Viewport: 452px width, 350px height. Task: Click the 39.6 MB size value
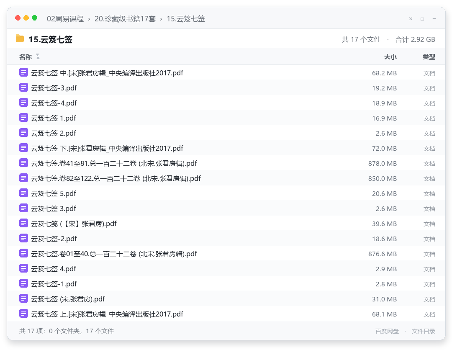pos(384,224)
